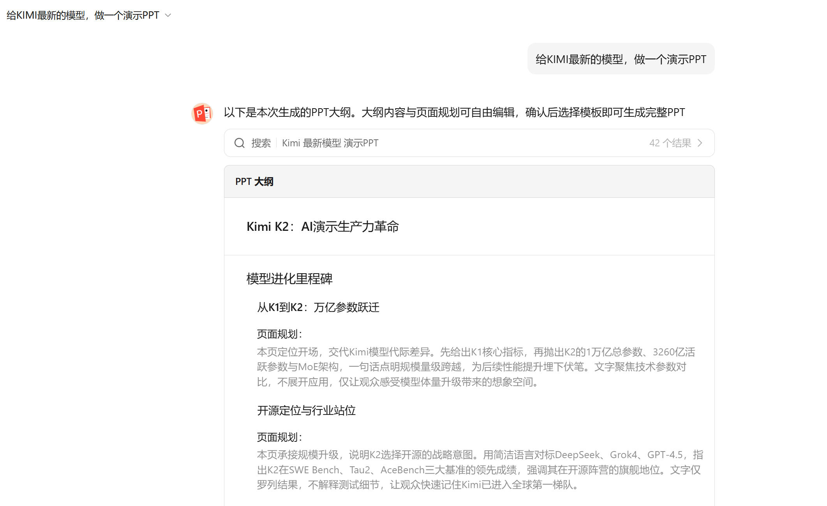The image size is (827, 506).
Task: Edit the '从K1到K2：万亿参数跃迁' page heading
Action: tap(318, 307)
